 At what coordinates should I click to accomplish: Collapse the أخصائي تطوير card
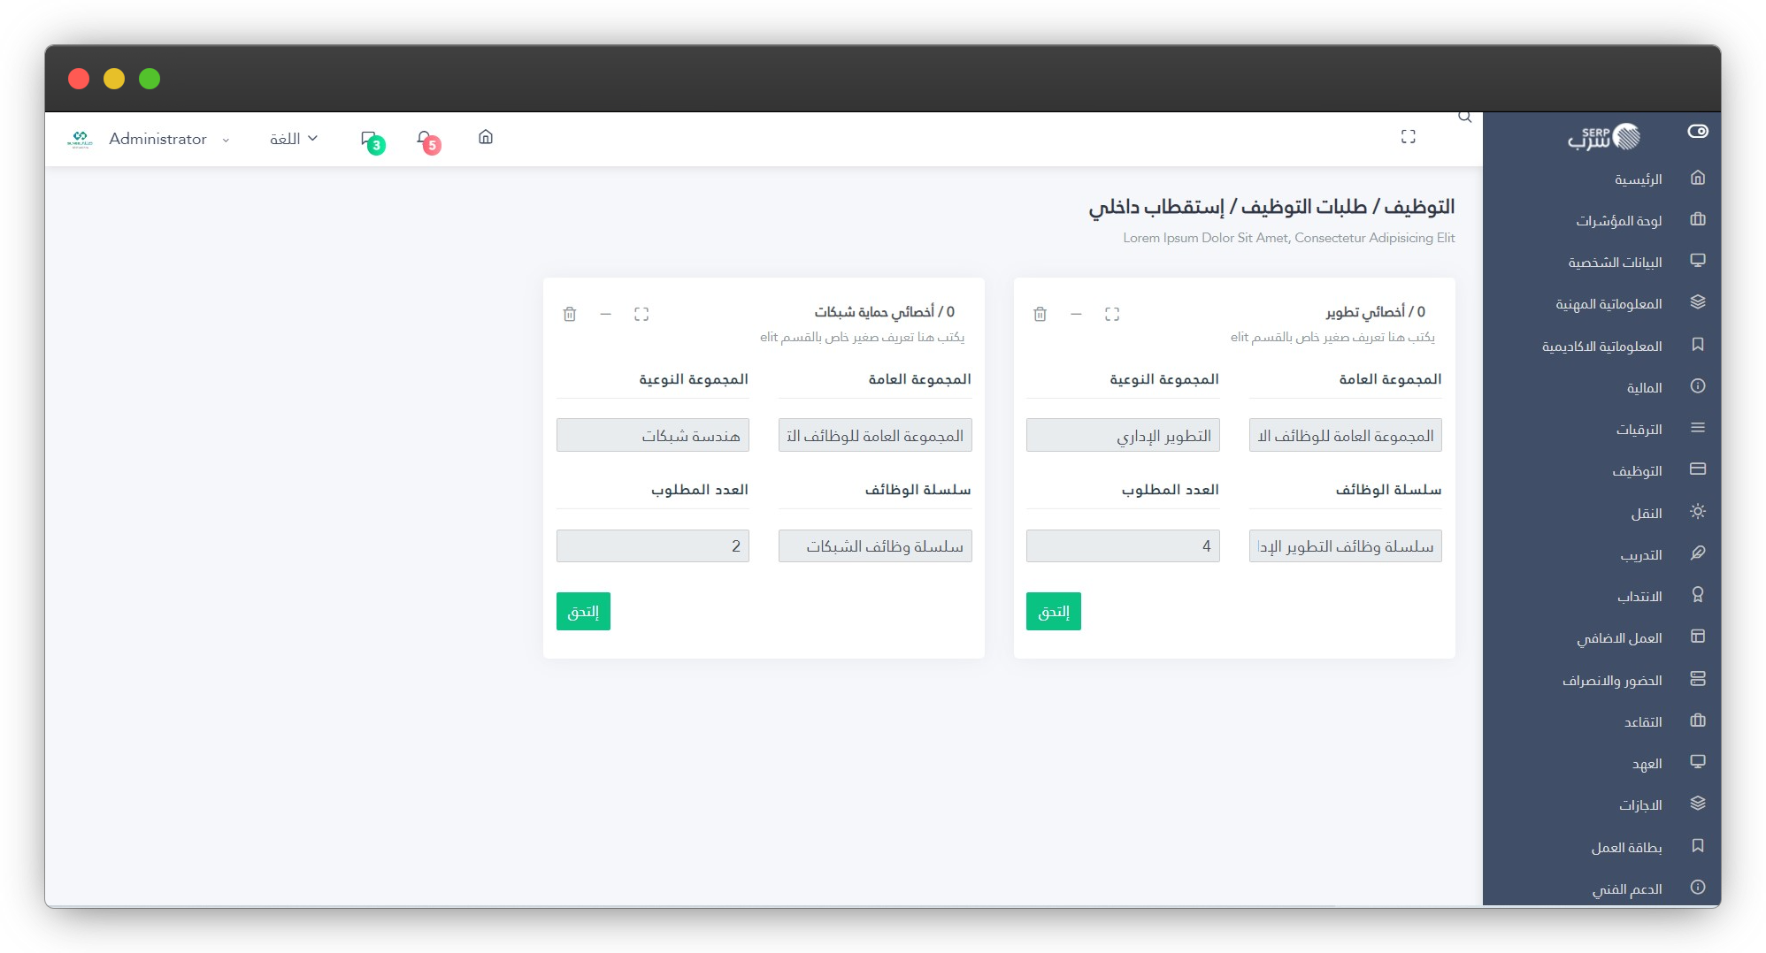pos(1076,314)
